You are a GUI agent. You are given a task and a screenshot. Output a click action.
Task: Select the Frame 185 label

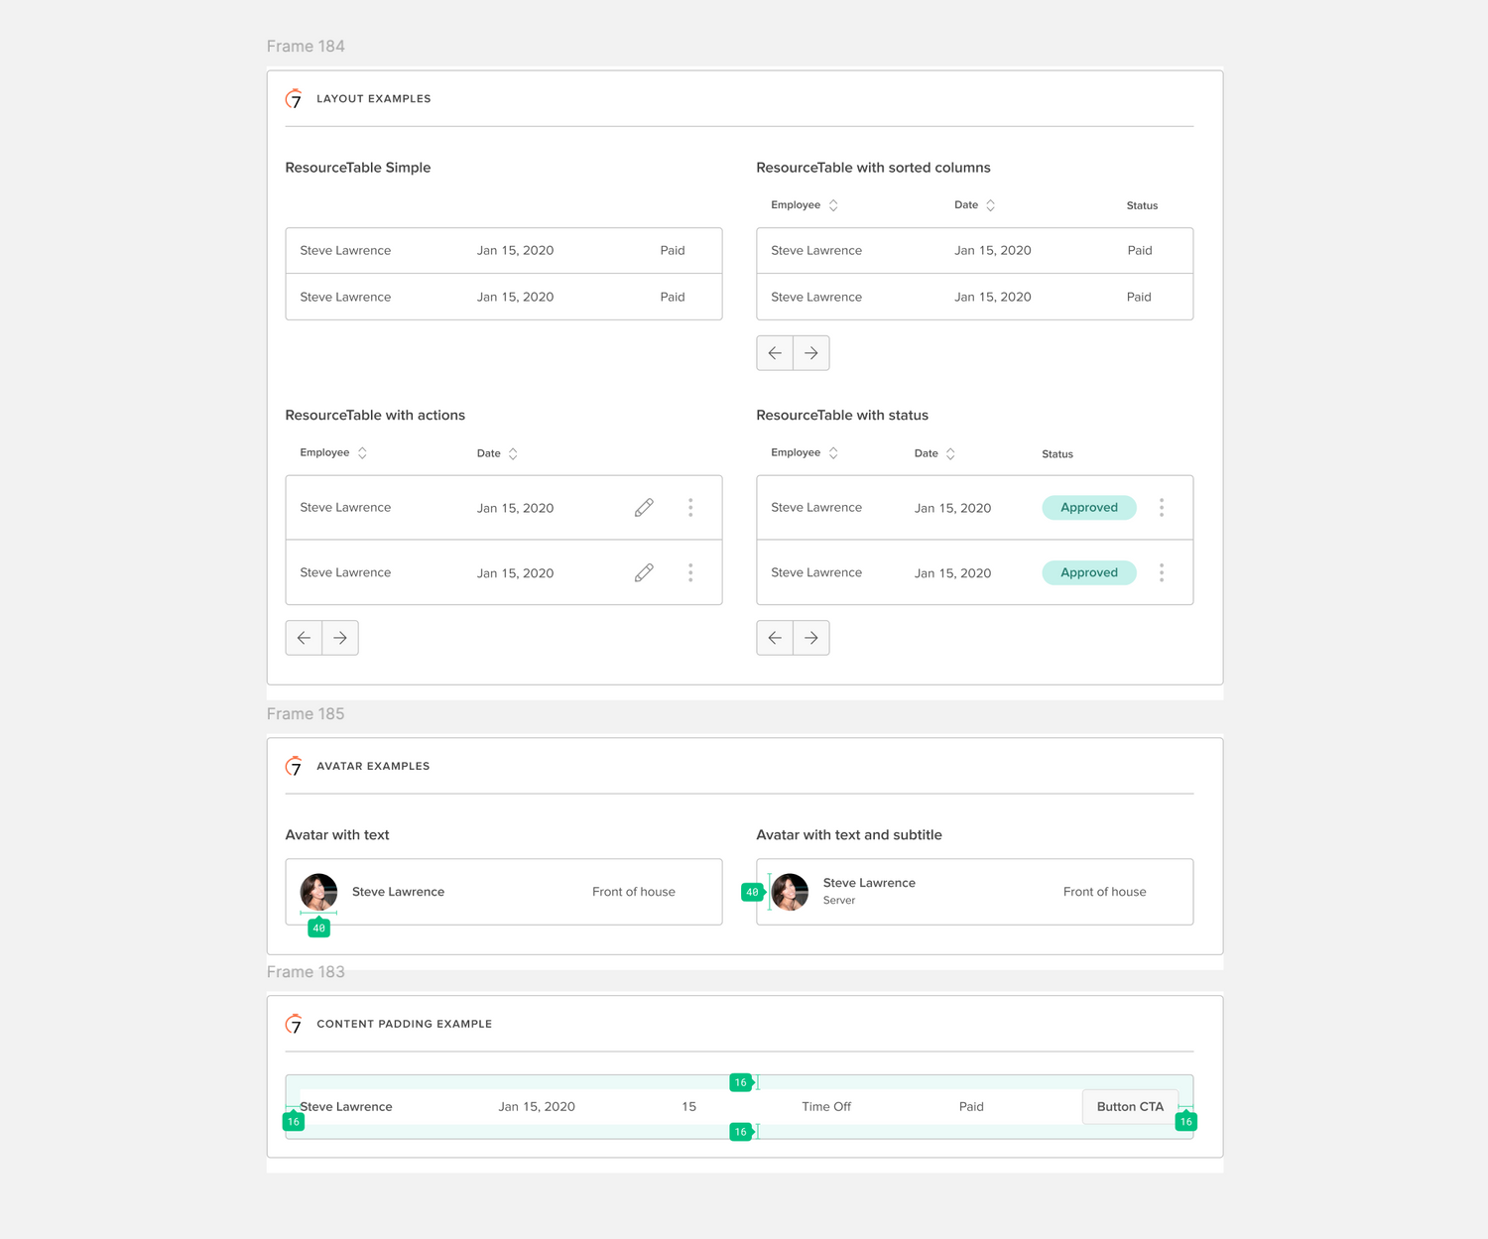pyautogui.click(x=306, y=714)
